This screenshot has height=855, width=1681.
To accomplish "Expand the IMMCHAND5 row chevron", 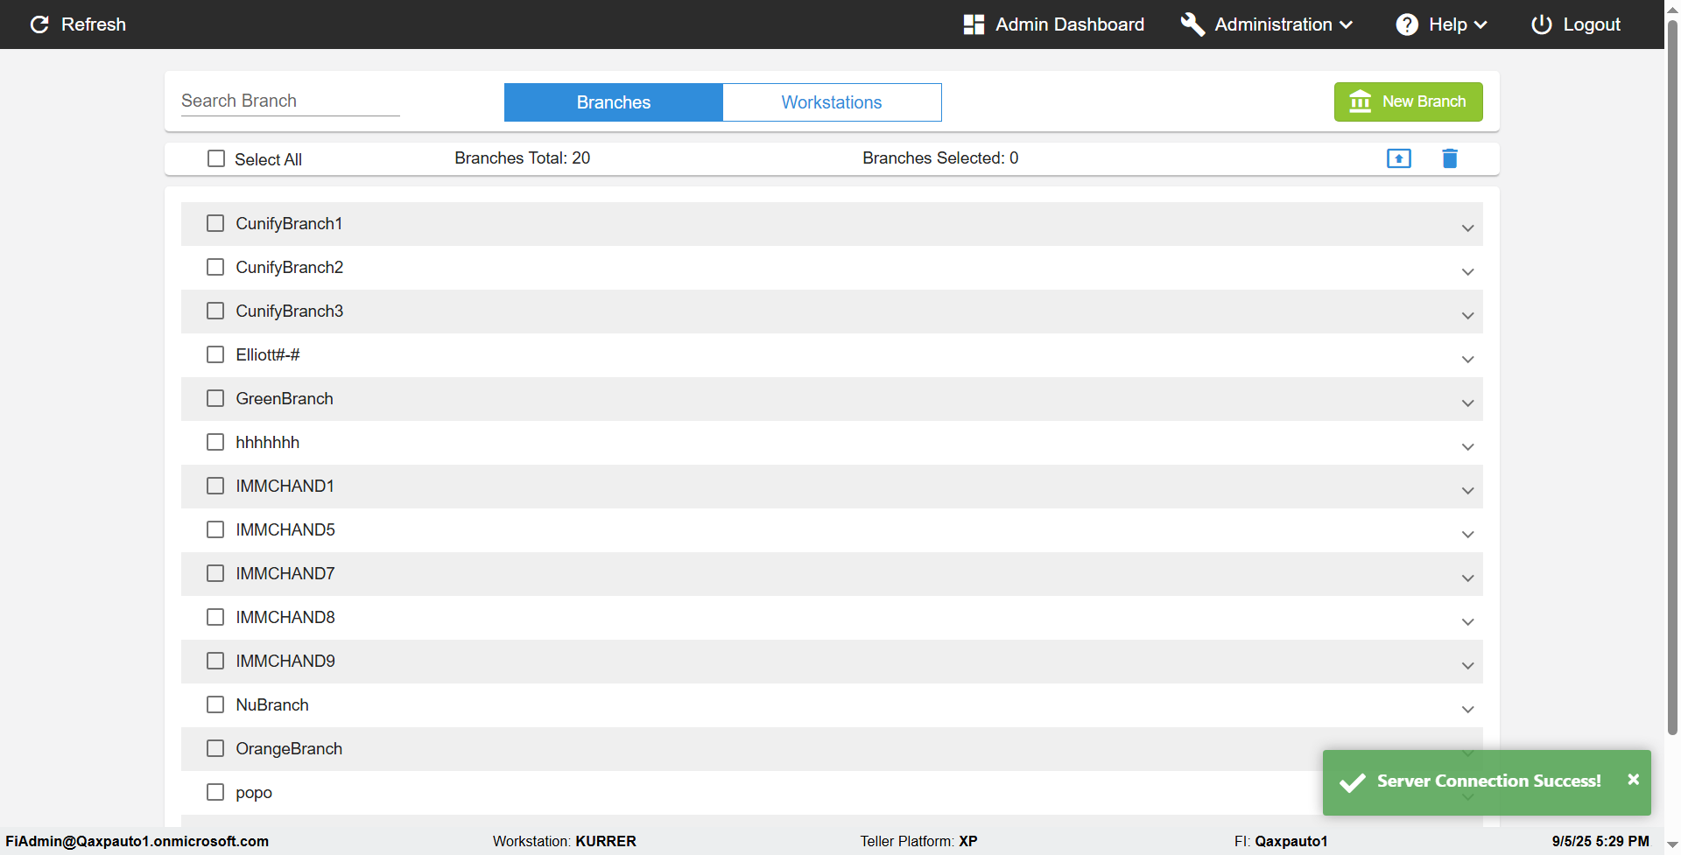I will (x=1468, y=535).
